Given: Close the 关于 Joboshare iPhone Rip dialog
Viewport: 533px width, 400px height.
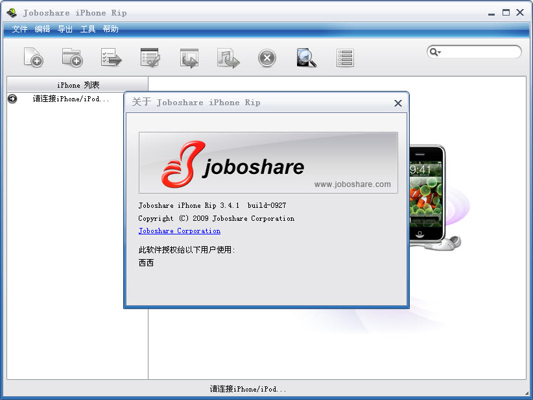Looking at the screenshot, I should click(x=397, y=103).
